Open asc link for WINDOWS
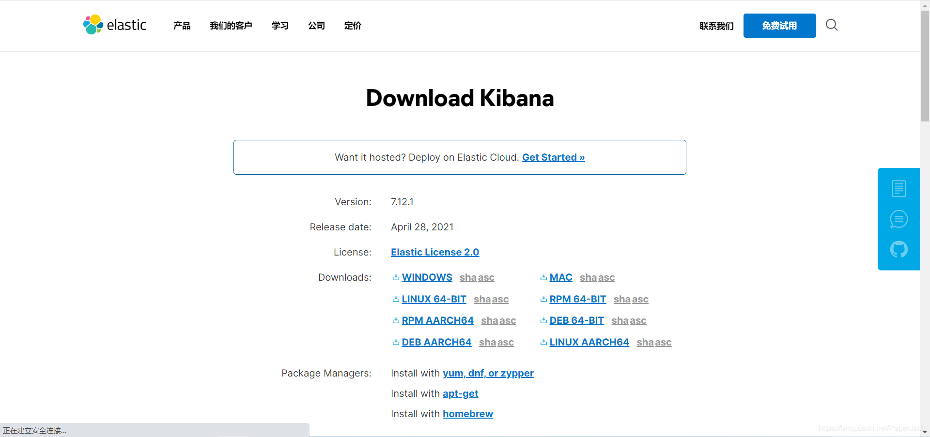This screenshot has width=930, height=437. (x=486, y=278)
